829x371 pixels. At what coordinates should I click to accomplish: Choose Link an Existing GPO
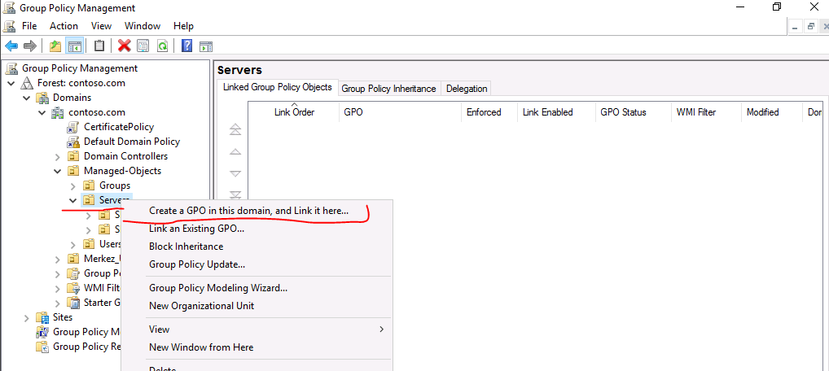[257, 229]
